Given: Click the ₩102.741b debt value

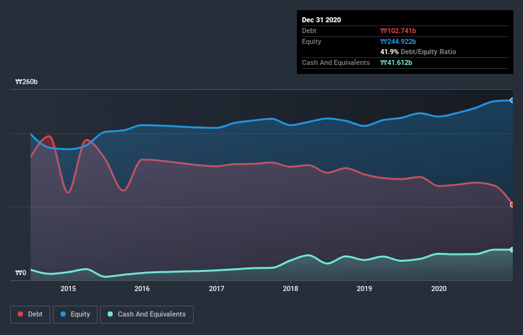Looking at the screenshot, I should tap(398, 31).
